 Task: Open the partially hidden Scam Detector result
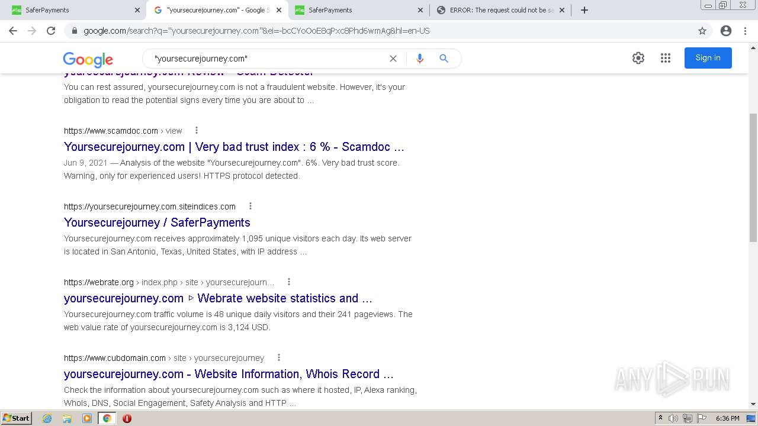(x=188, y=73)
